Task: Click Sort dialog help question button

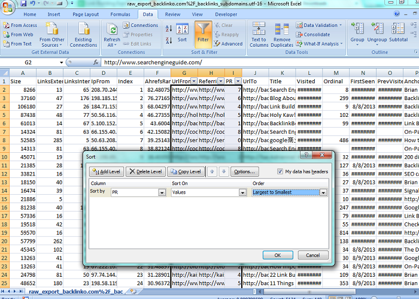Action: (x=306, y=155)
